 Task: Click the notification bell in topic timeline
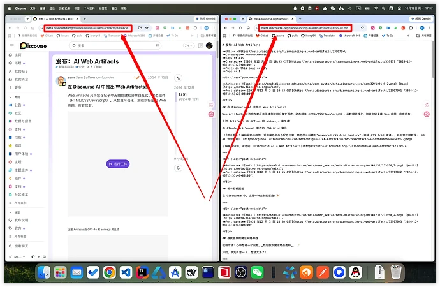tap(178, 168)
